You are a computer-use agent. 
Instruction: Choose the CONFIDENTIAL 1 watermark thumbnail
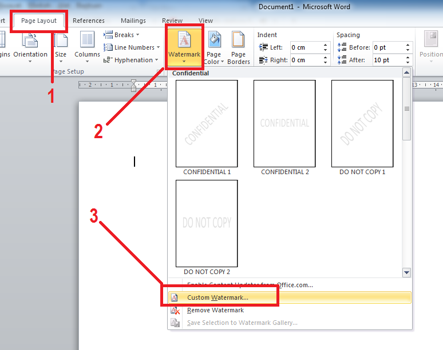click(207, 123)
